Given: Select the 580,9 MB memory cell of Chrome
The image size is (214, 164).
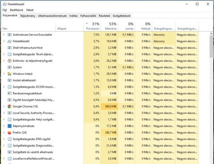Looking at the screenshot, I should pos(110,107).
